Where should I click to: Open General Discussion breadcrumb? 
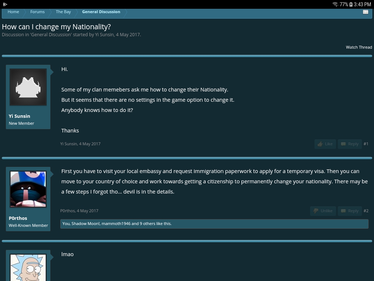[101, 12]
